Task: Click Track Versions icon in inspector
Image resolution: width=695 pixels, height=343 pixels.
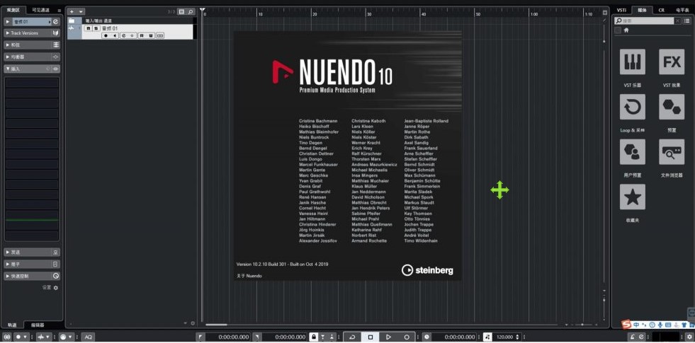Action: [56, 33]
